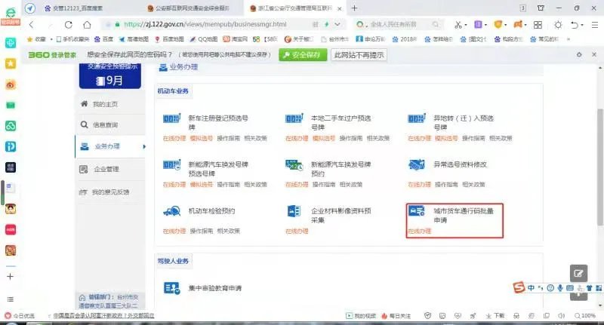Click 在线办理 under 城市货车通行码批量申请

(420, 231)
